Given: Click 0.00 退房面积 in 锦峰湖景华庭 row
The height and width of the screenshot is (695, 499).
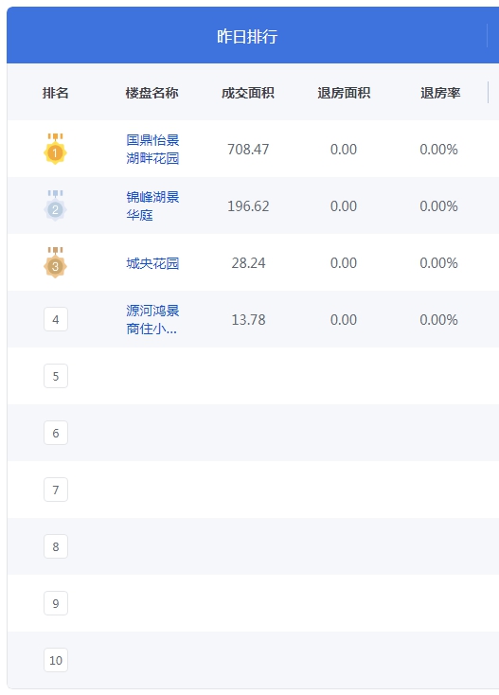Looking at the screenshot, I should [x=344, y=206].
